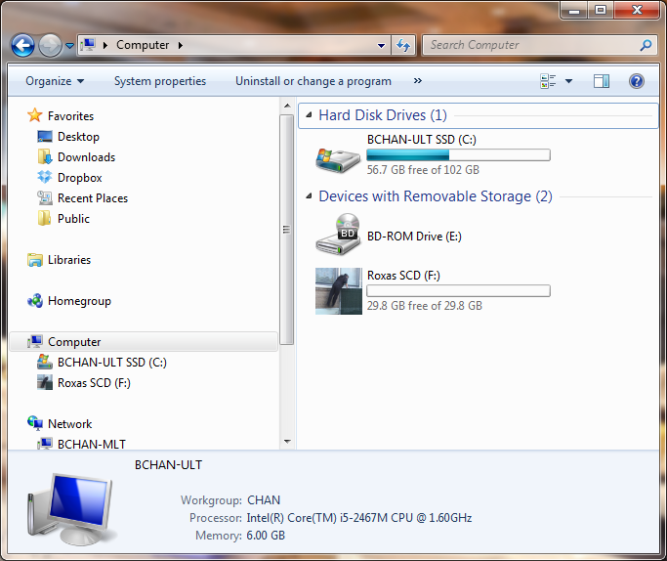This screenshot has height=561, width=667.
Task: Click the Libraries icon
Action: [x=35, y=260]
